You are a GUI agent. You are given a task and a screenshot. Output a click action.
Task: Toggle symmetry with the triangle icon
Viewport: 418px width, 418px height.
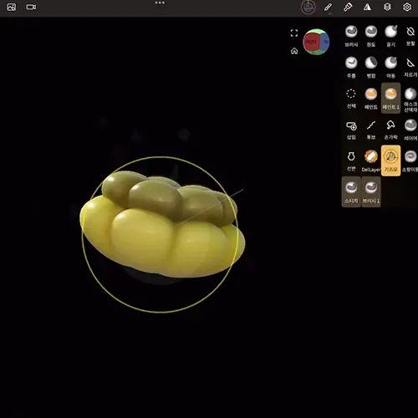pos(367,7)
